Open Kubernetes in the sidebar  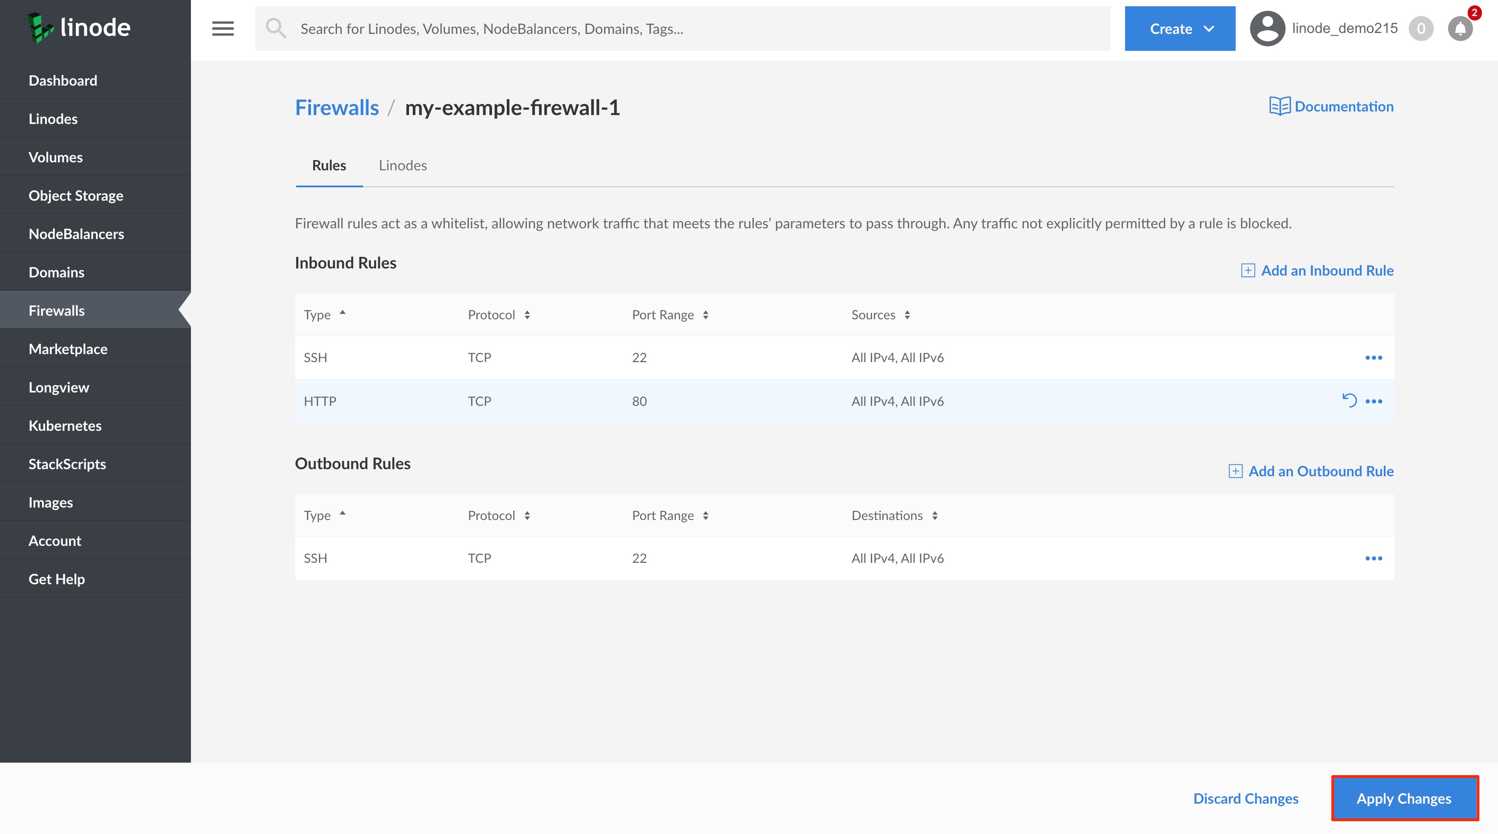tap(65, 425)
